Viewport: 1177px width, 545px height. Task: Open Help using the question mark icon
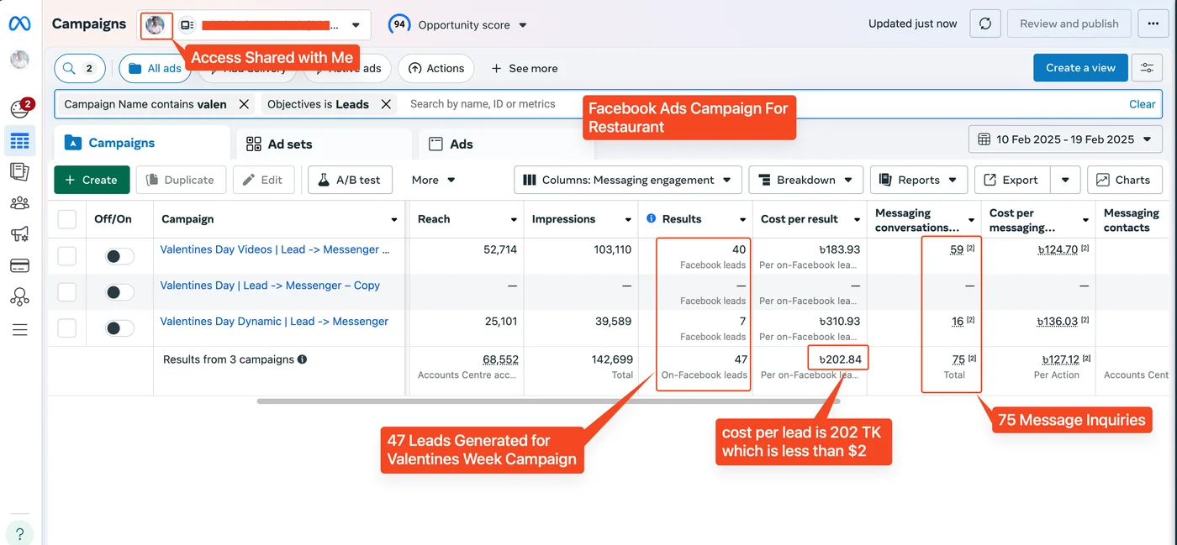pos(19,532)
